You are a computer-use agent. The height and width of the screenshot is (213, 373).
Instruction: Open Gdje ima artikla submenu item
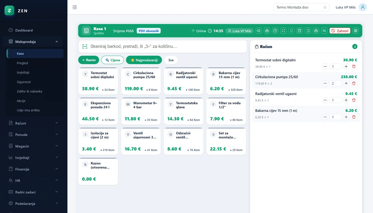pos(35,110)
